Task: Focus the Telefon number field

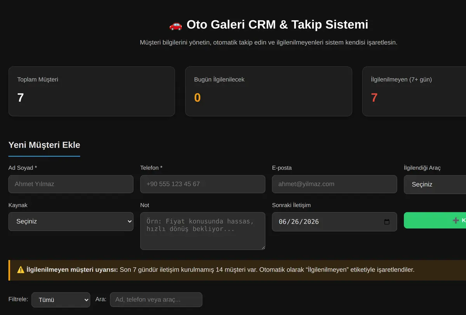Action: pos(203,184)
